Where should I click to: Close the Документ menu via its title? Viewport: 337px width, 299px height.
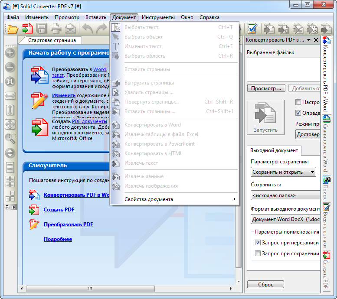pos(124,17)
